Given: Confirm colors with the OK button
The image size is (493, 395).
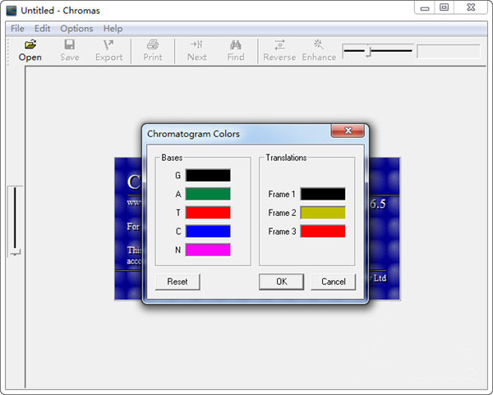Looking at the screenshot, I should 281,282.
